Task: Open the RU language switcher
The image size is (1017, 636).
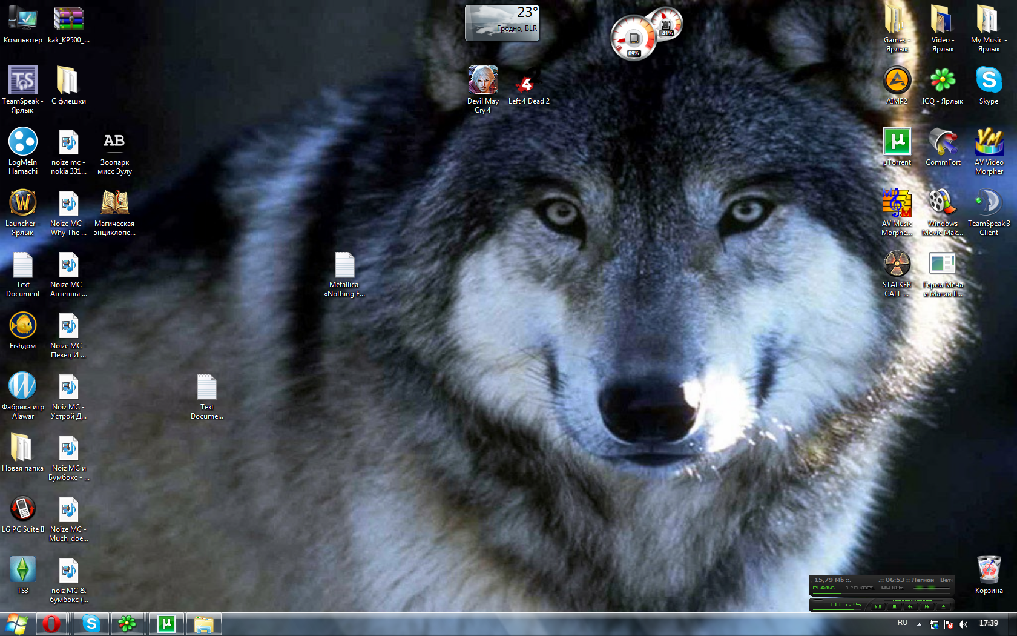Action: pyautogui.click(x=903, y=623)
